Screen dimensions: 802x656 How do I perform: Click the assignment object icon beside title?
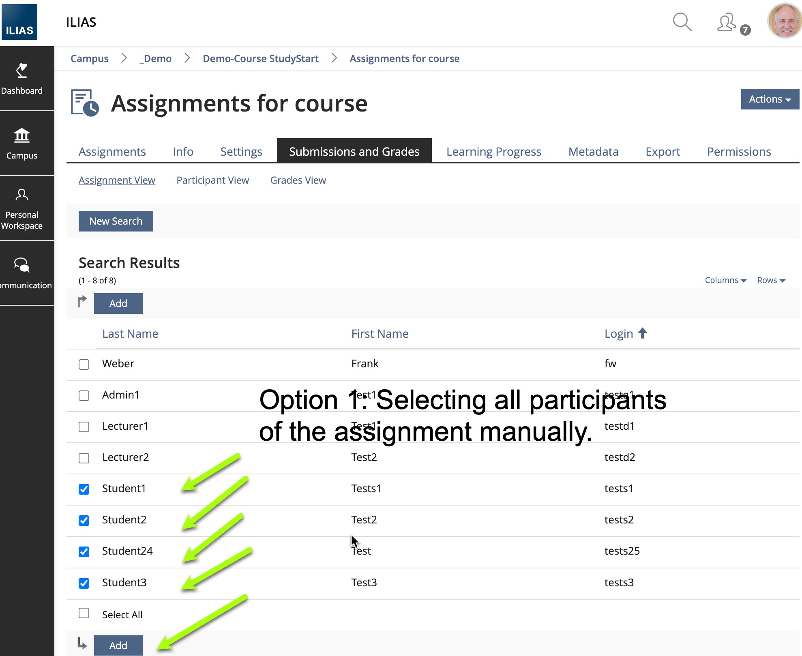84,103
